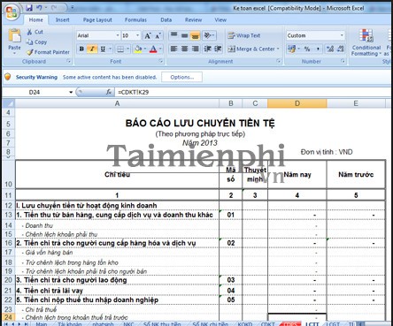
Task: Cut the selection with the scissors
Action: coord(35,32)
